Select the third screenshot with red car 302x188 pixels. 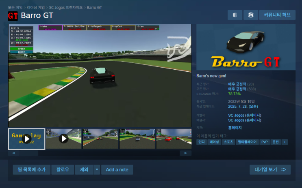pyautogui.click(x=100, y=139)
